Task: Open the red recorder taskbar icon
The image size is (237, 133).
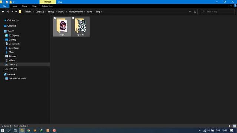Action: (54, 130)
